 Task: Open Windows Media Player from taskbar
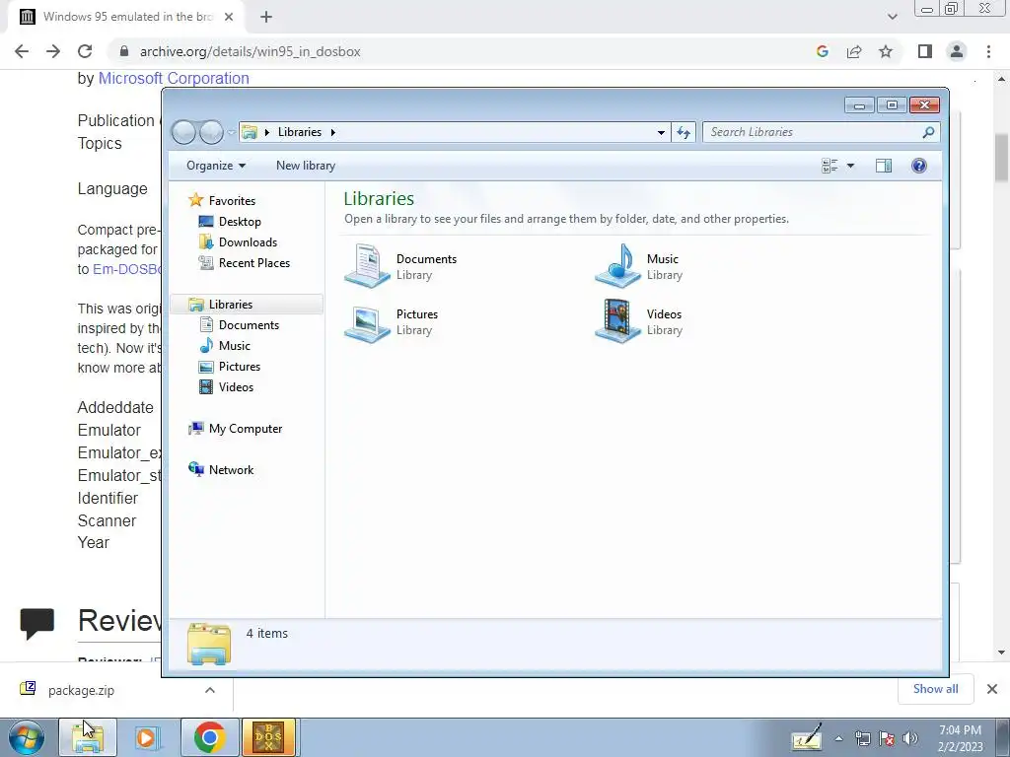[x=148, y=737]
